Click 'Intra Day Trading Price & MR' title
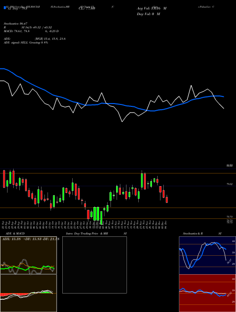 pyautogui.click(x=87, y=234)
